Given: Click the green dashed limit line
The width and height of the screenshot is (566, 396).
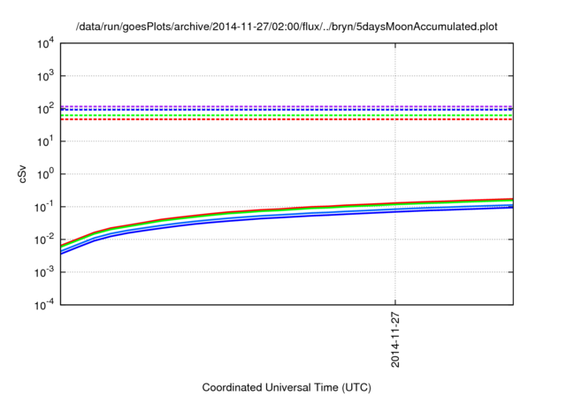Looking at the screenshot, I should pos(287,115).
